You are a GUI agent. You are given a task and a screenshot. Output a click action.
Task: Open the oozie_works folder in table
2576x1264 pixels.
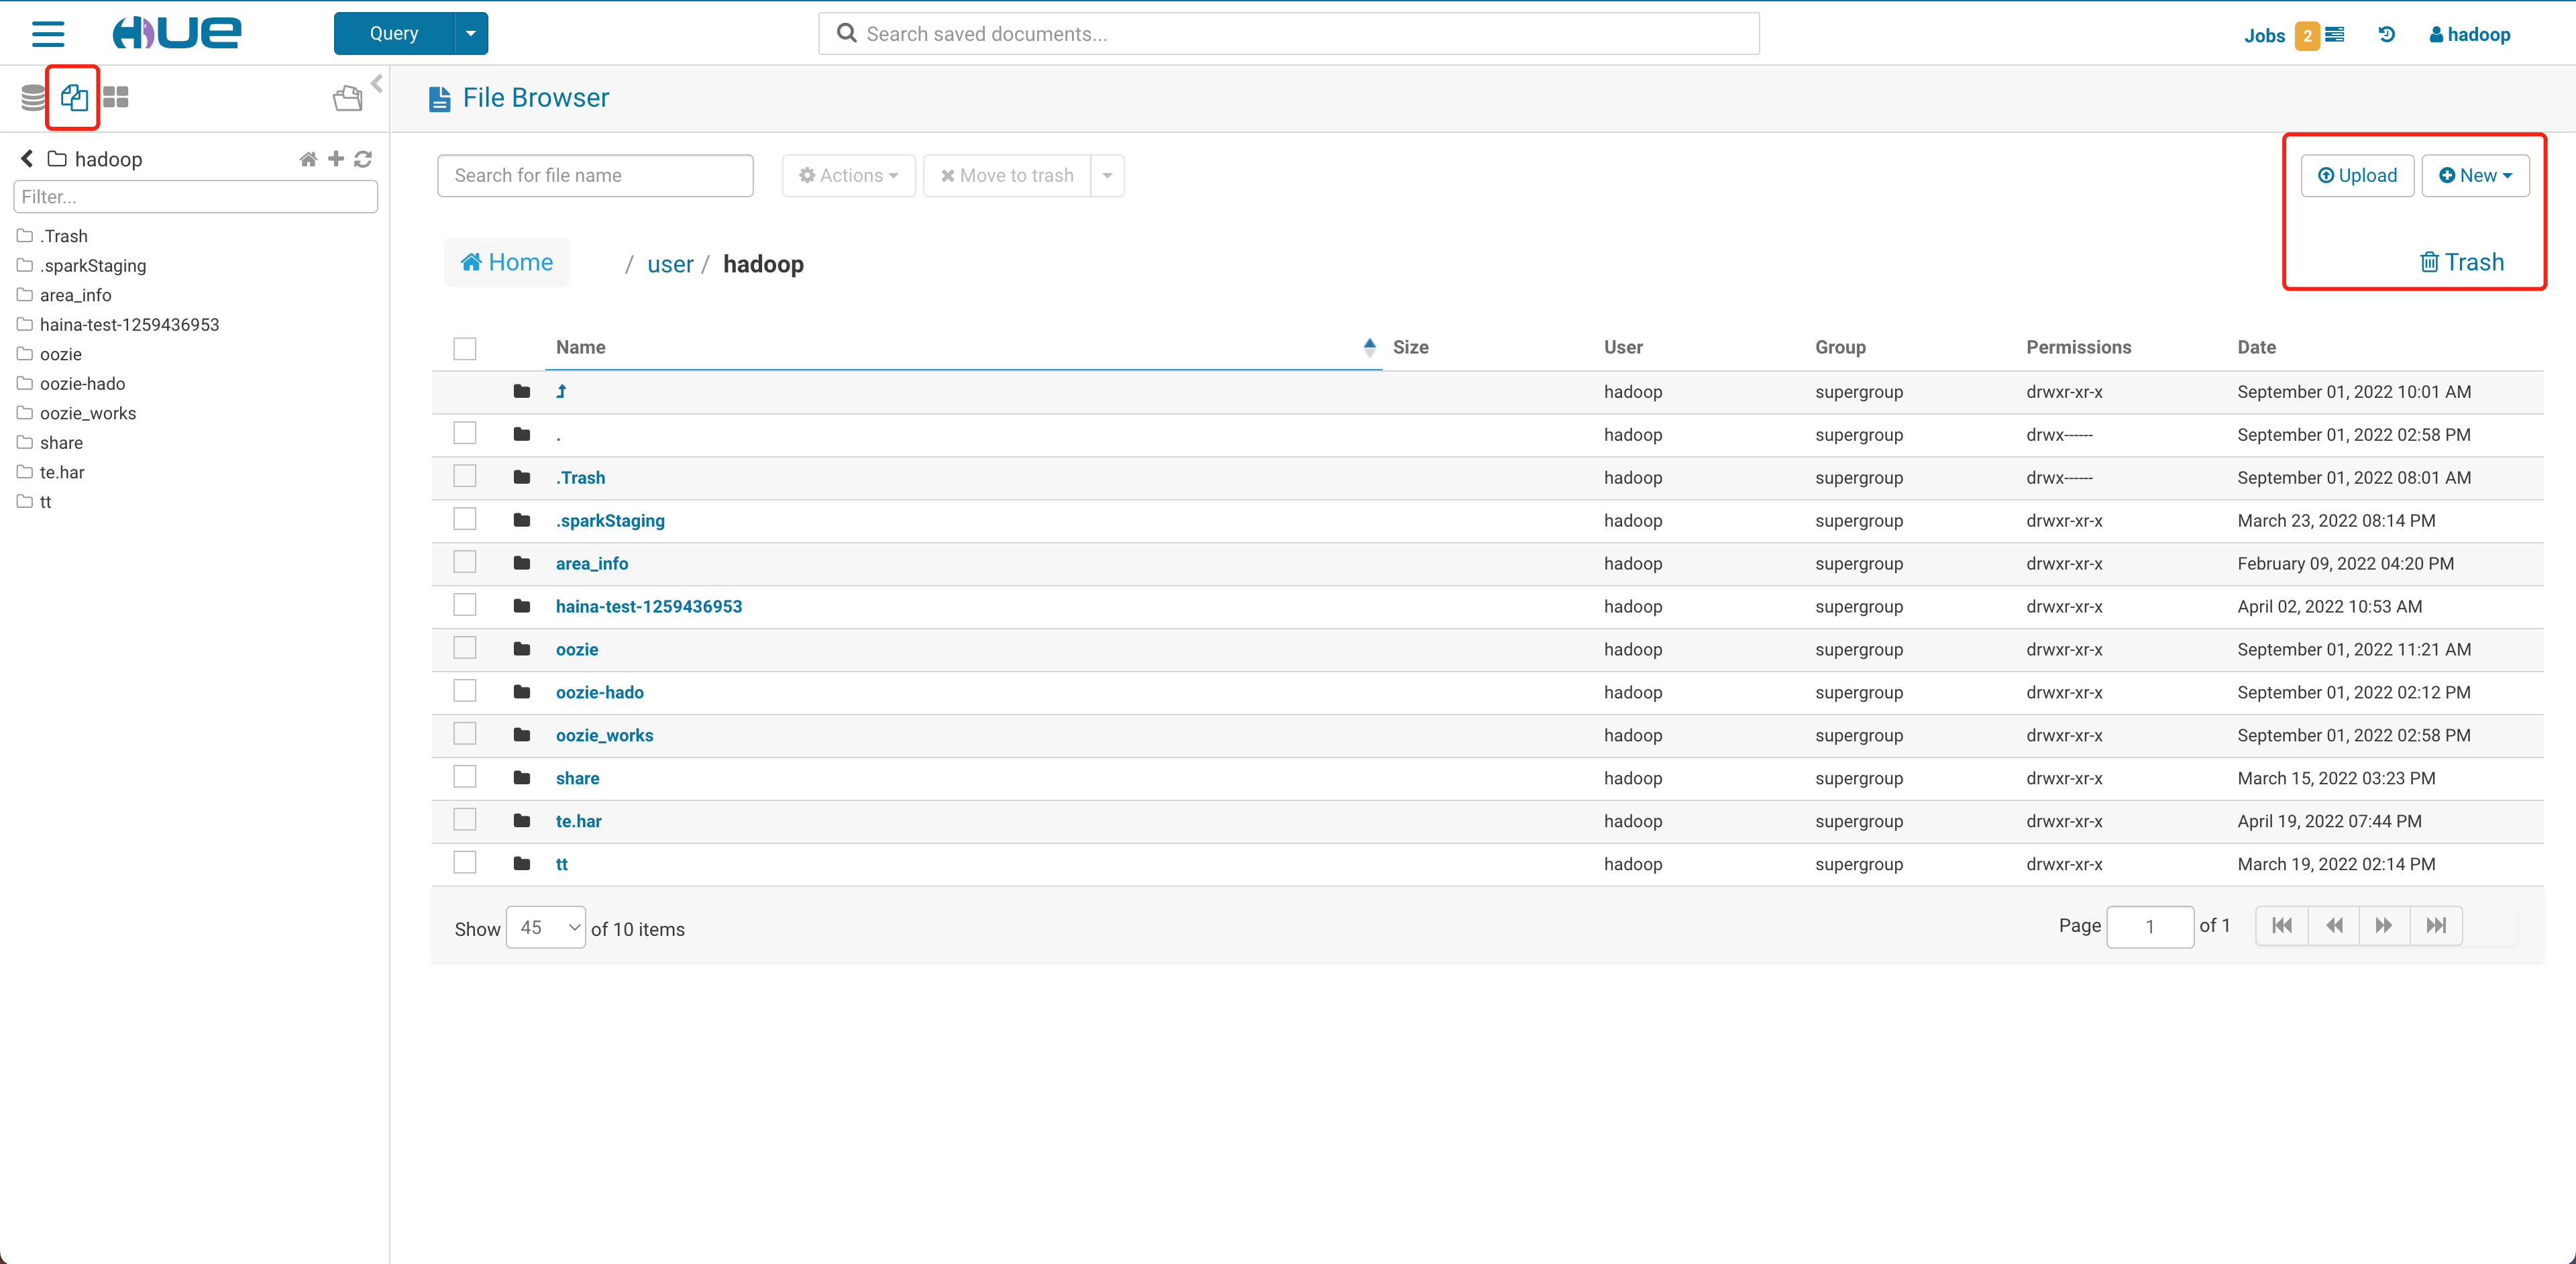pyautogui.click(x=604, y=736)
